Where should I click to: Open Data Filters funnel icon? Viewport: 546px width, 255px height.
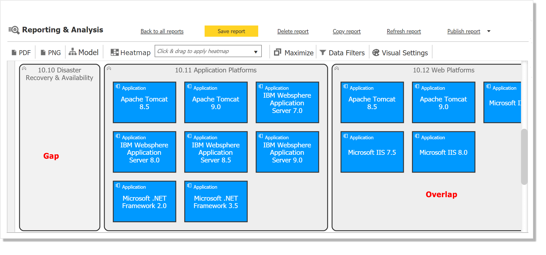[323, 53]
